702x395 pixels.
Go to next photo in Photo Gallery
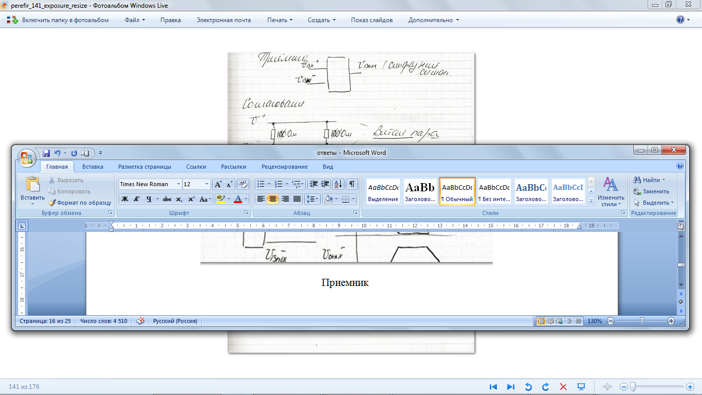tap(511, 387)
